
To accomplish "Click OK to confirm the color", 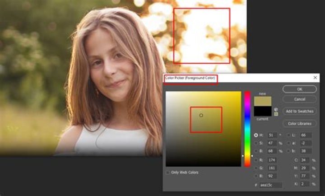I will (300, 89).
